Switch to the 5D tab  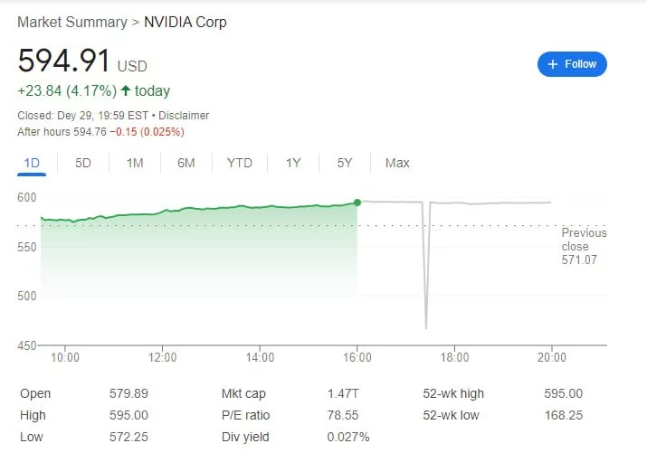click(83, 163)
